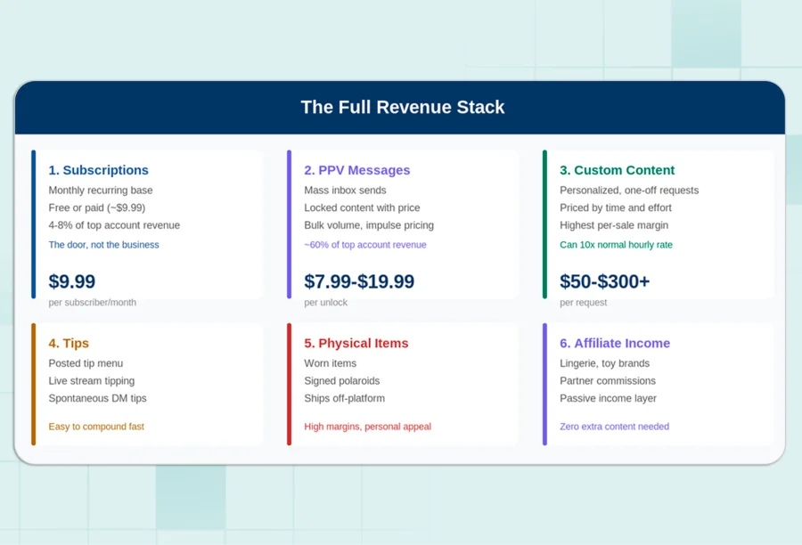Select the '3. Custom Content' heading
802x545 pixels.
(x=617, y=170)
